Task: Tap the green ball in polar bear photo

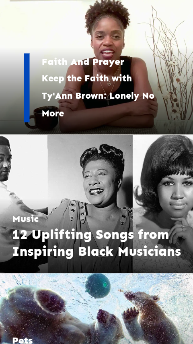Action: [98, 286]
